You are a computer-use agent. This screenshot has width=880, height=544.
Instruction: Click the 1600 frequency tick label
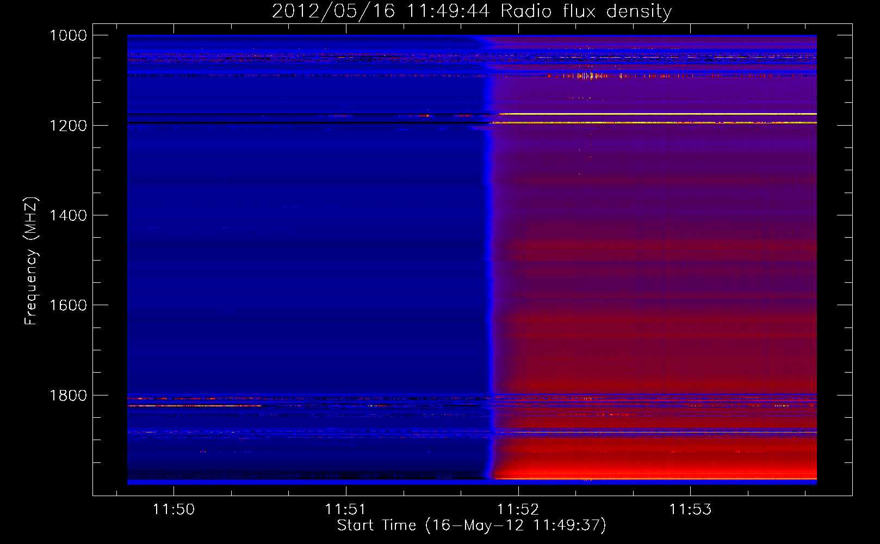[x=68, y=305]
